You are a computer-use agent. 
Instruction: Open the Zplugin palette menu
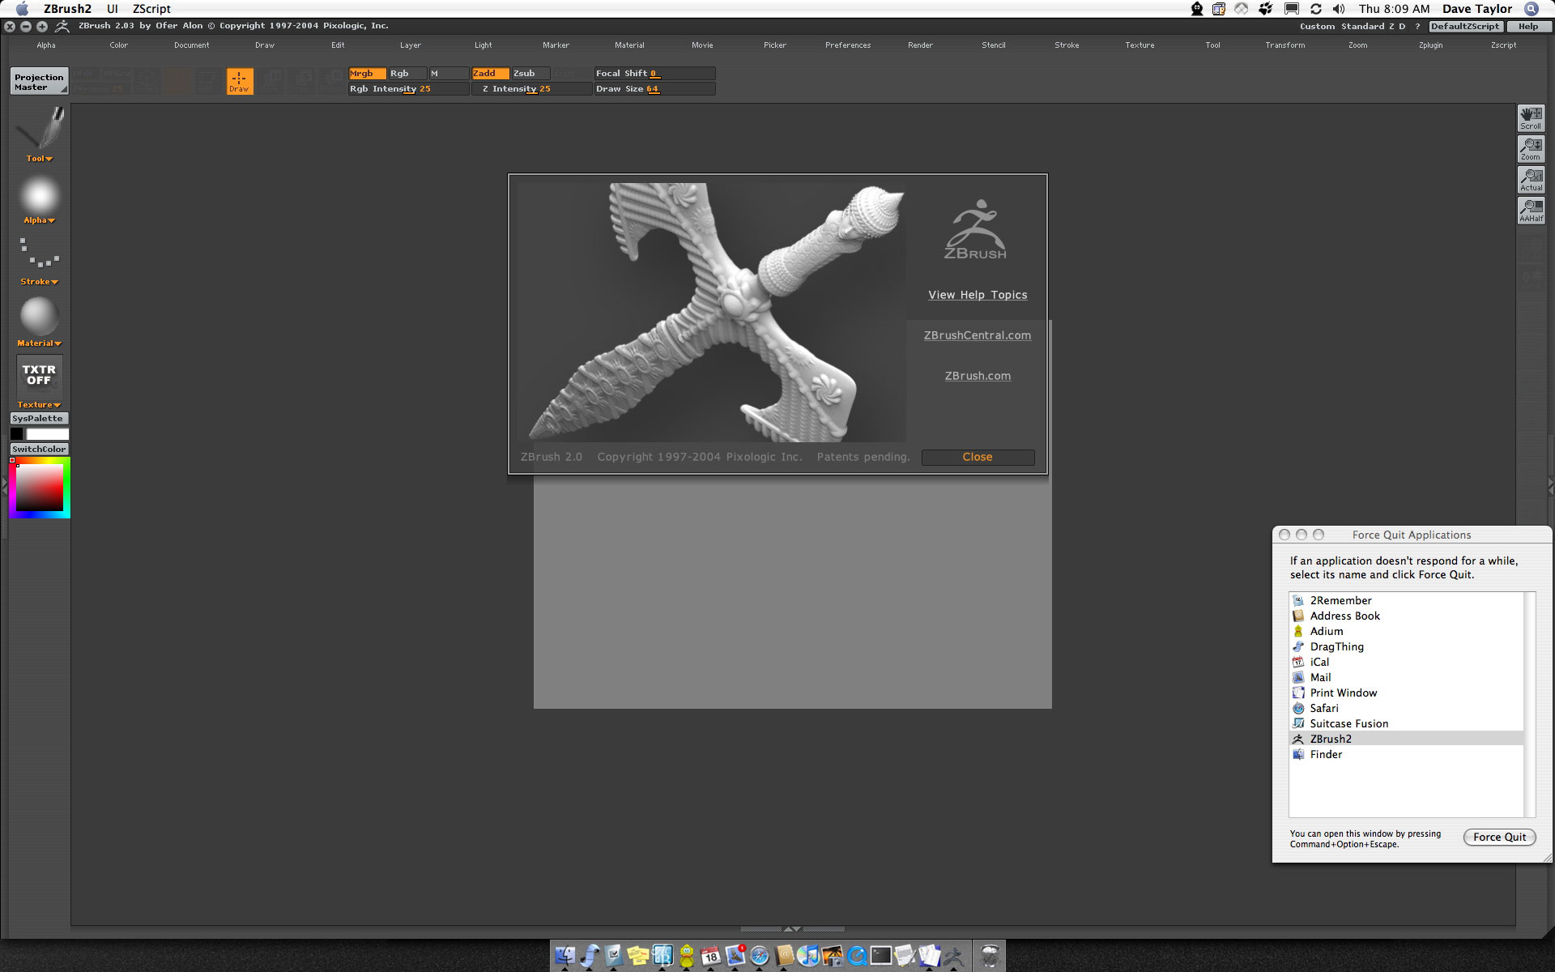1431,45
